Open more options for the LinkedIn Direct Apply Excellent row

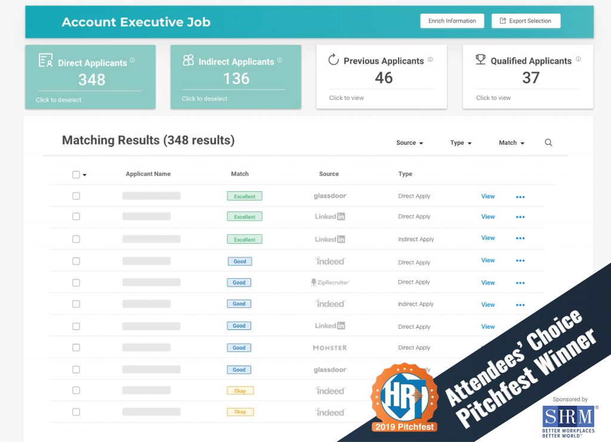click(520, 217)
